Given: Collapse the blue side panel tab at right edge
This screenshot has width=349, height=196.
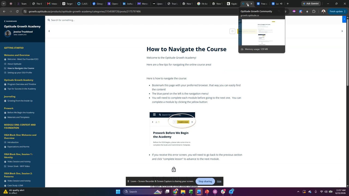Looking at the screenshot, I should point(344,19).
